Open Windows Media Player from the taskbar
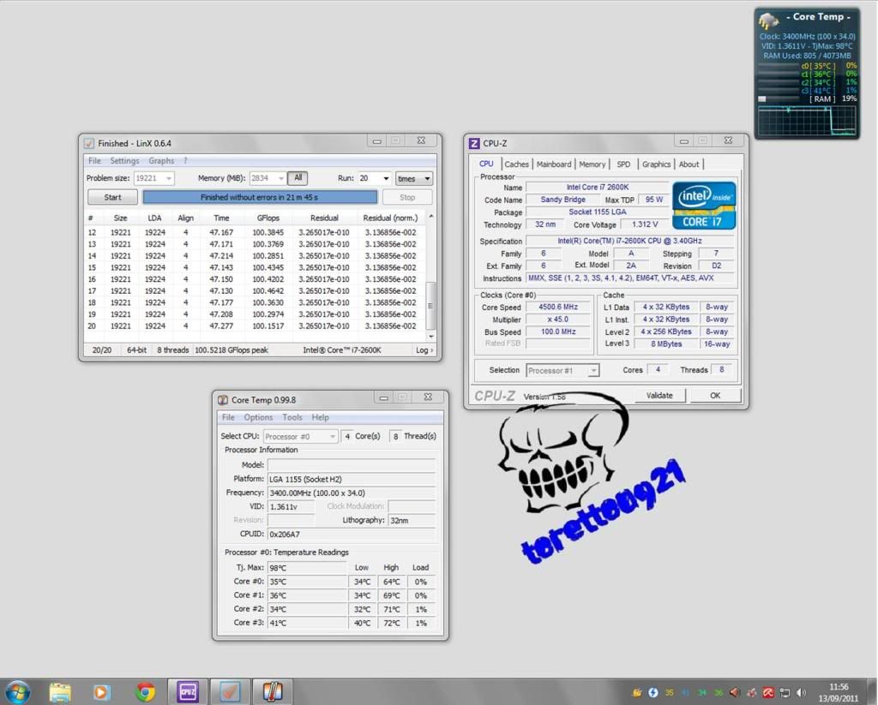The width and height of the screenshot is (878, 705). (x=102, y=691)
